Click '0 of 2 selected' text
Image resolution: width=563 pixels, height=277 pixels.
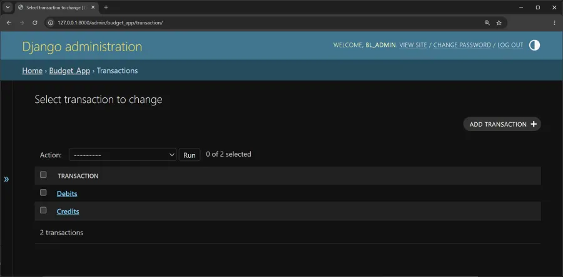228,154
